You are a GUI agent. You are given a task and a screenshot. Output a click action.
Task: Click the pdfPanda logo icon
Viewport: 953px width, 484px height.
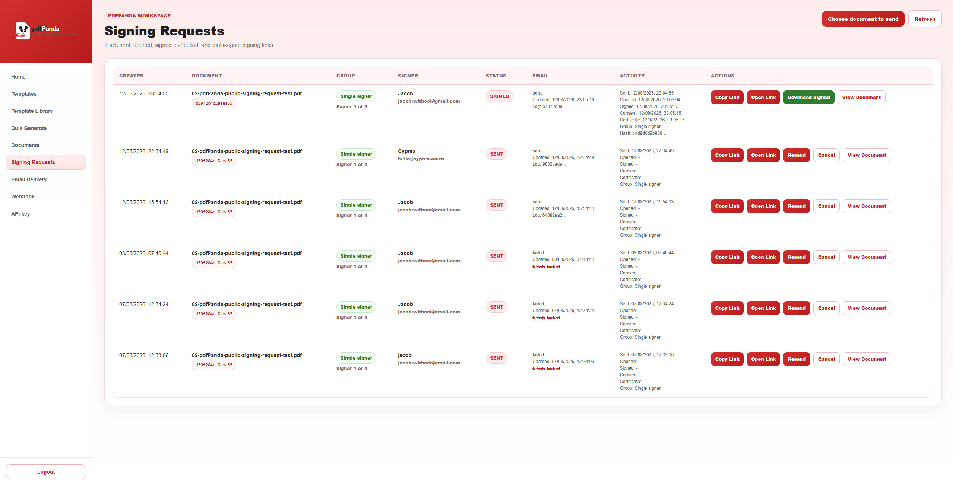[x=23, y=31]
